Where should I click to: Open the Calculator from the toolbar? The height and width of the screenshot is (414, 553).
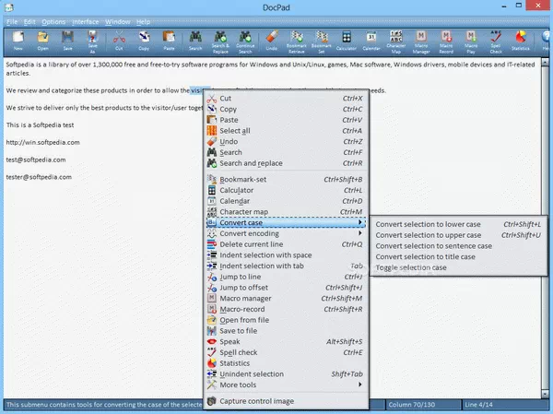coord(347,41)
